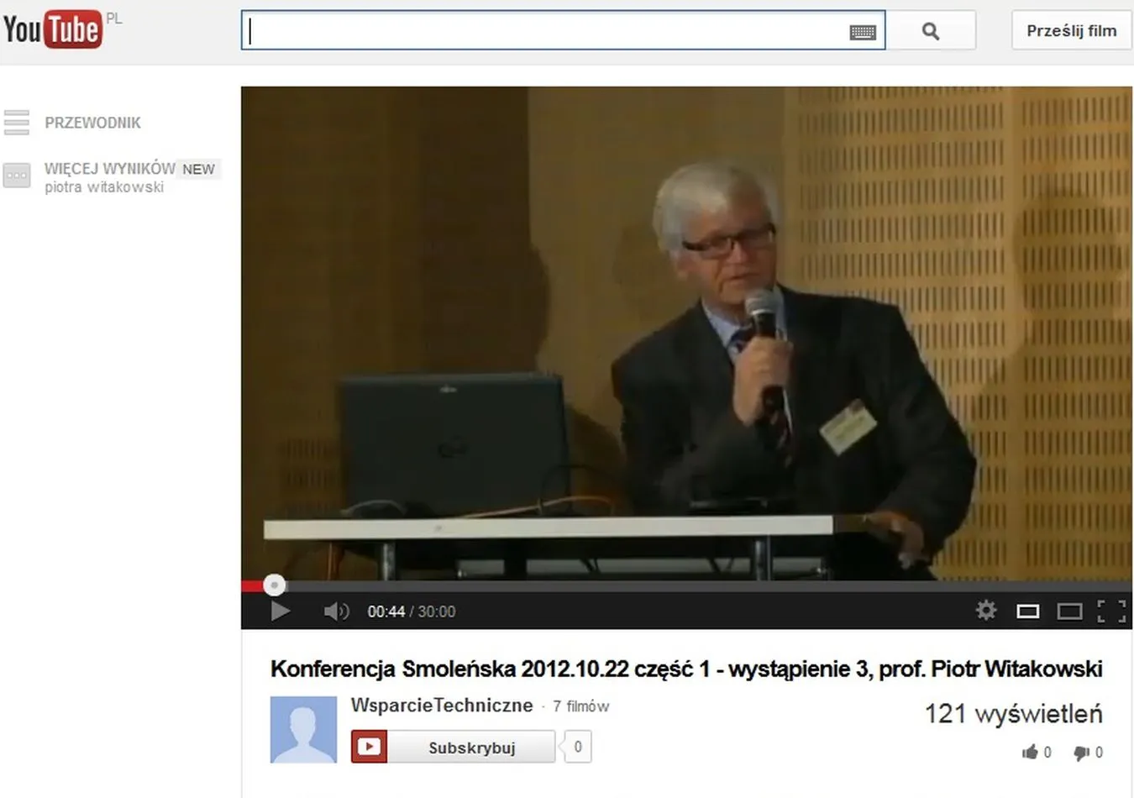Switch to large player size

point(1069,611)
